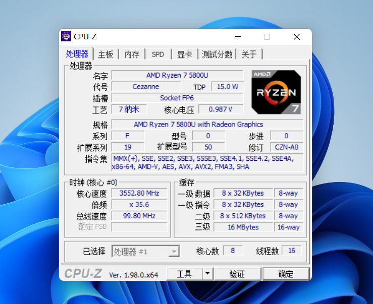The width and height of the screenshot is (373, 304).
Task: Minimize the CPU-Z window
Action: point(238,37)
